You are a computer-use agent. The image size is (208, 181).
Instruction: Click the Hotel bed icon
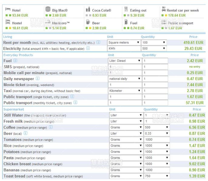(8, 10)
